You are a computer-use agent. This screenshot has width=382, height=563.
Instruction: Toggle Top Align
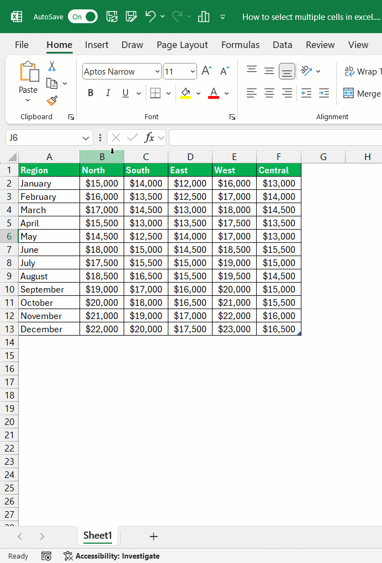pos(252,71)
